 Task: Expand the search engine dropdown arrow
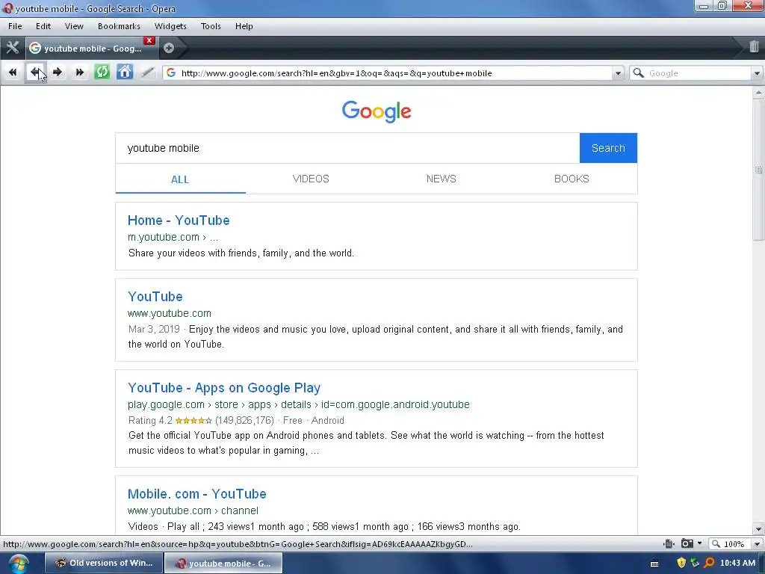(757, 73)
